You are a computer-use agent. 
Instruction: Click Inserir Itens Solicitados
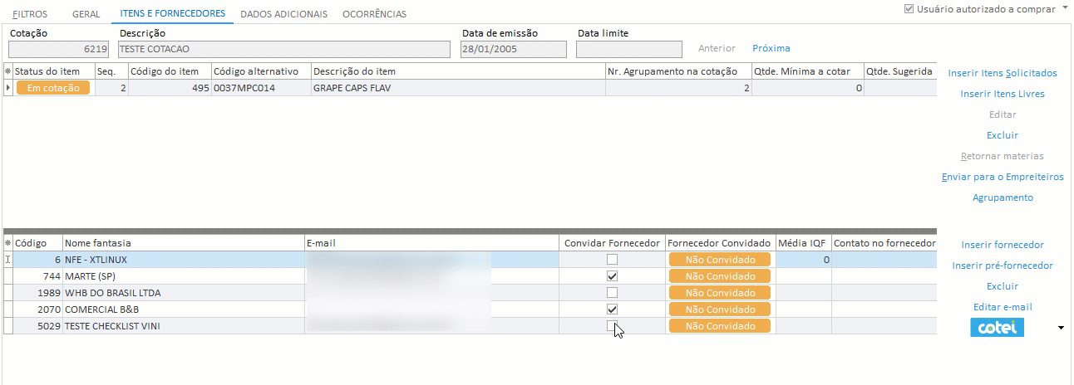point(1003,73)
